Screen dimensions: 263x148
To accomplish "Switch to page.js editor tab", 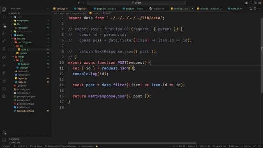I will 81,9.
